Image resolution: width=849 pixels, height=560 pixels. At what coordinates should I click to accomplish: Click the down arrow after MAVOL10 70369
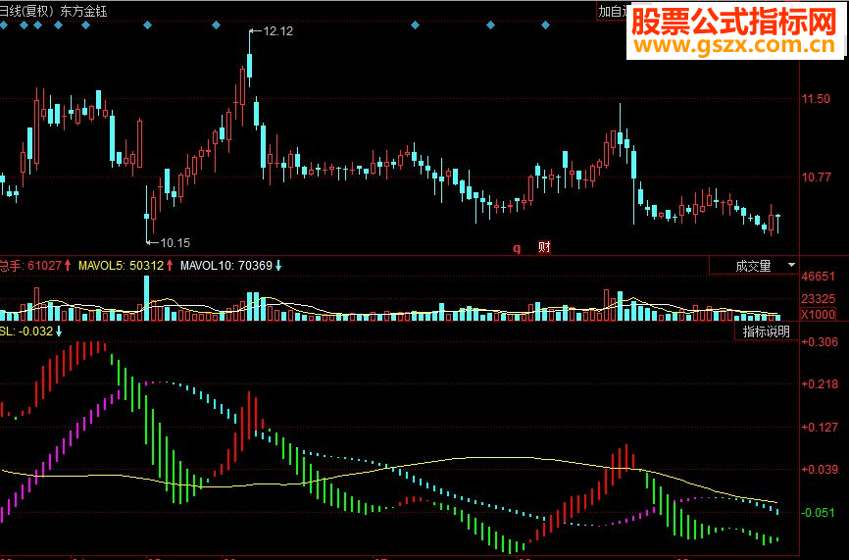pyautogui.click(x=278, y=266)
